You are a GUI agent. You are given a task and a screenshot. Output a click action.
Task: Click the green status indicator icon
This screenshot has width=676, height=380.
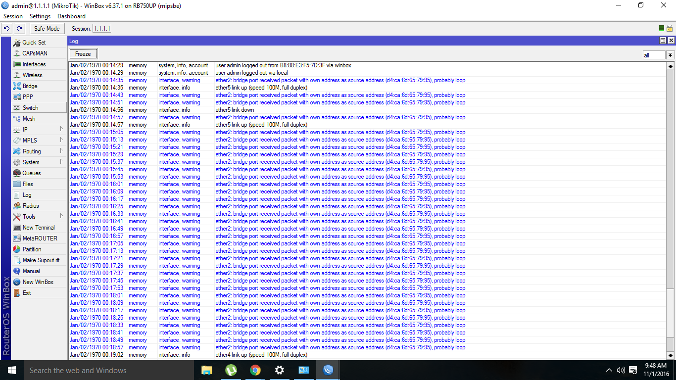click(662, 29)
